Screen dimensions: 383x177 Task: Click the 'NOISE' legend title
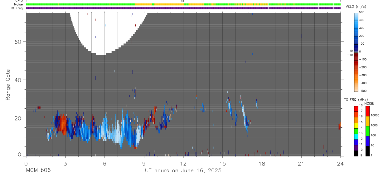(369, 103)
